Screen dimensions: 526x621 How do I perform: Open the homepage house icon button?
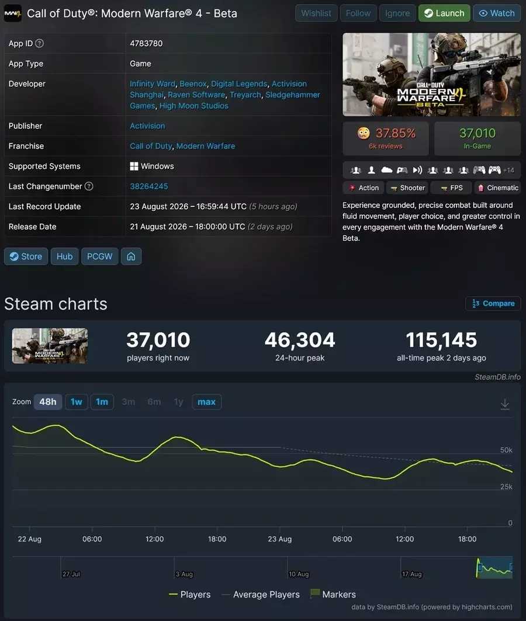click(131, 256)
